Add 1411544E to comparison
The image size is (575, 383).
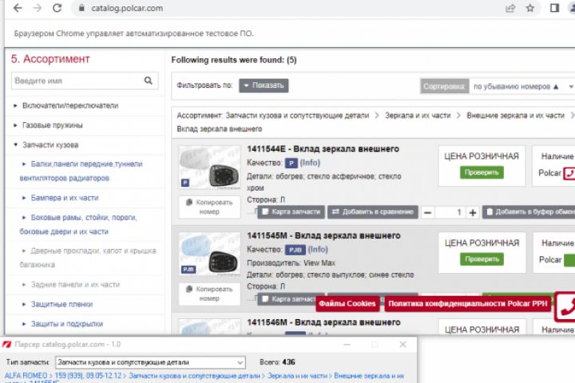click(x=373, y=211)
